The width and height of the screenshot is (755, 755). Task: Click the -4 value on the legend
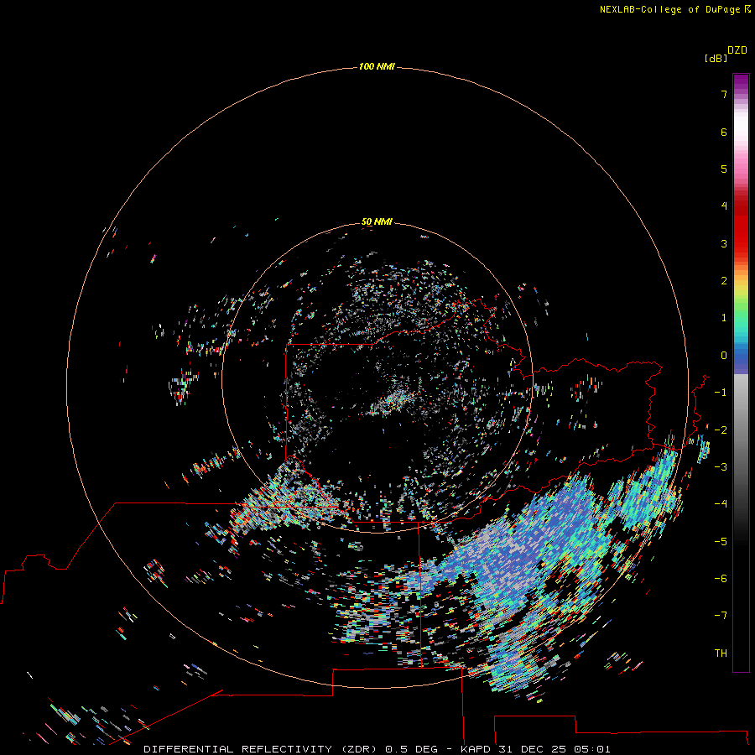tap(721, 504)
